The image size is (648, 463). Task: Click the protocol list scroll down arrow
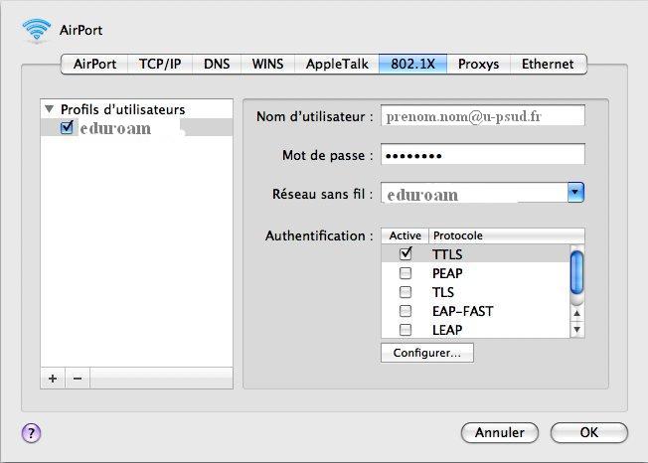(576, 329)
